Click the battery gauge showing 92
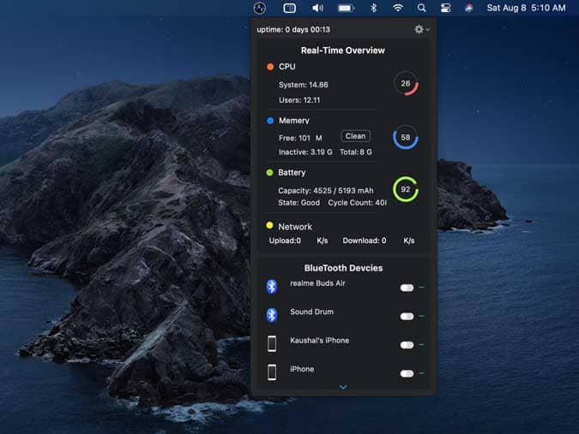The width and height of the screenshot is (579, 434). [x=406, y=189]
